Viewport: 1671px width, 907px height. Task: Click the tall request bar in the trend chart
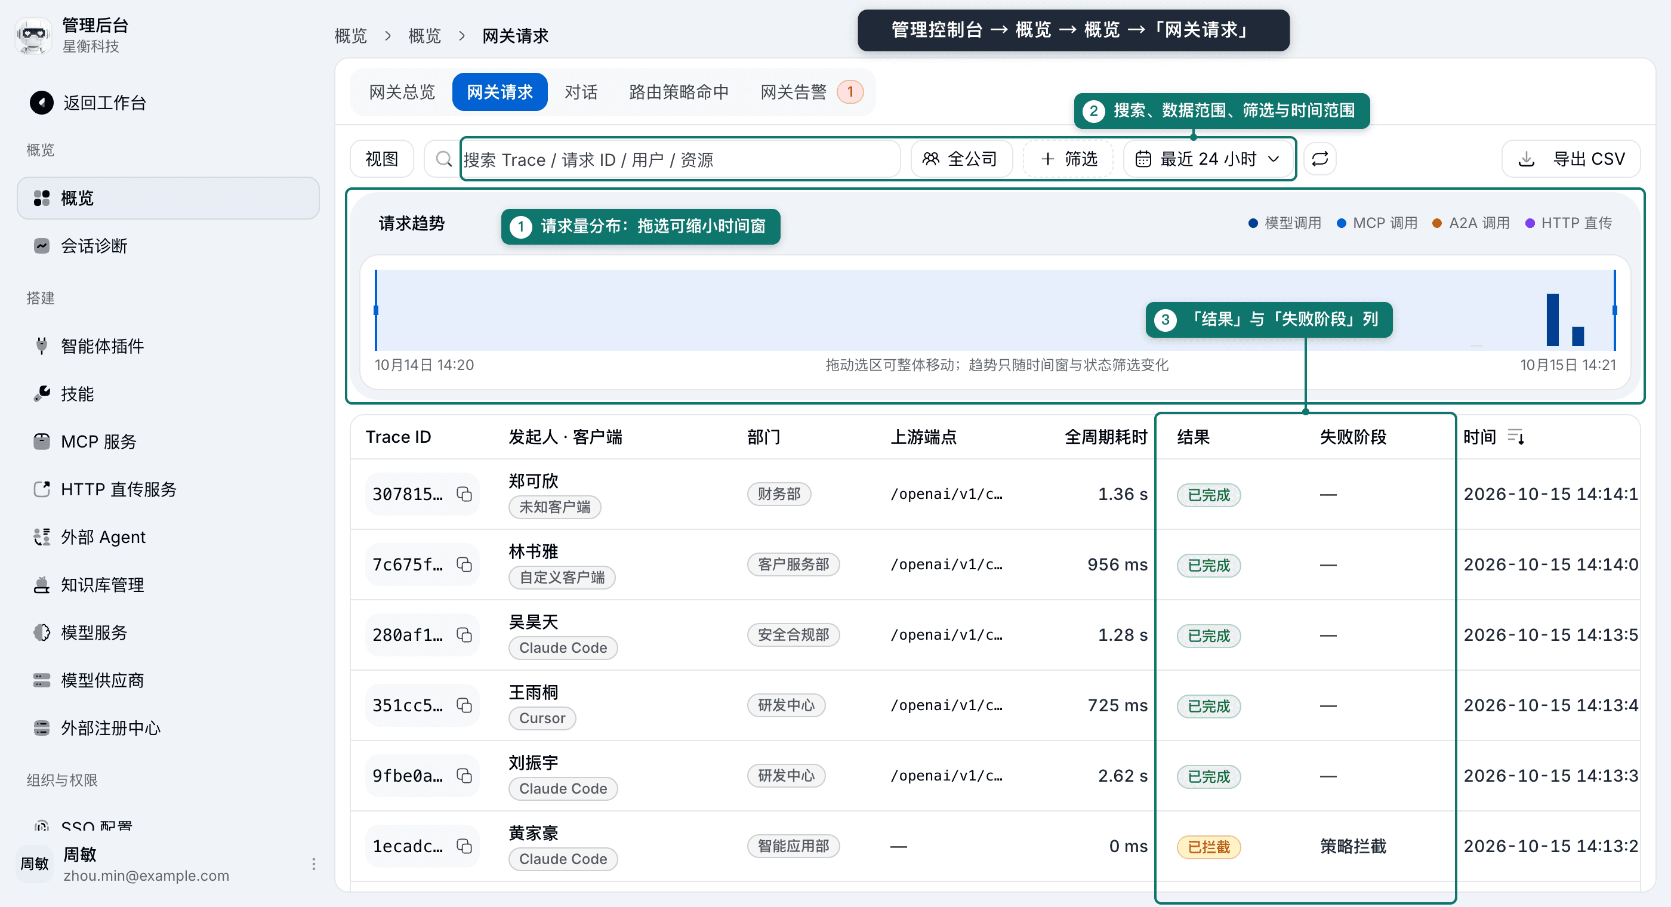click(1552, 320)
